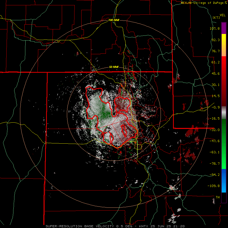Click the 100 NMI range ring label
Screen dimensions: 228x228
tap(114, 20)
